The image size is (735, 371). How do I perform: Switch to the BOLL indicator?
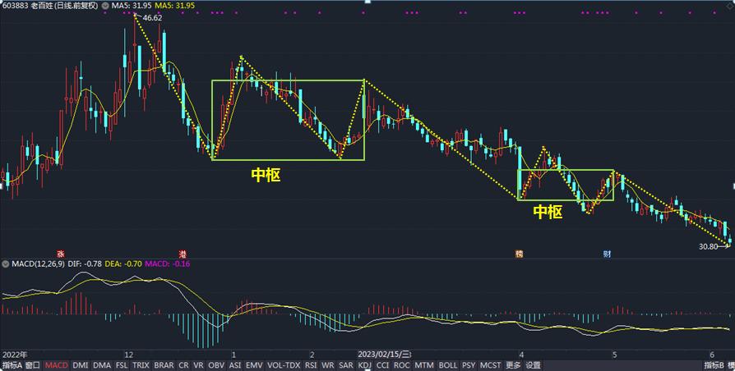pos(447,365)
